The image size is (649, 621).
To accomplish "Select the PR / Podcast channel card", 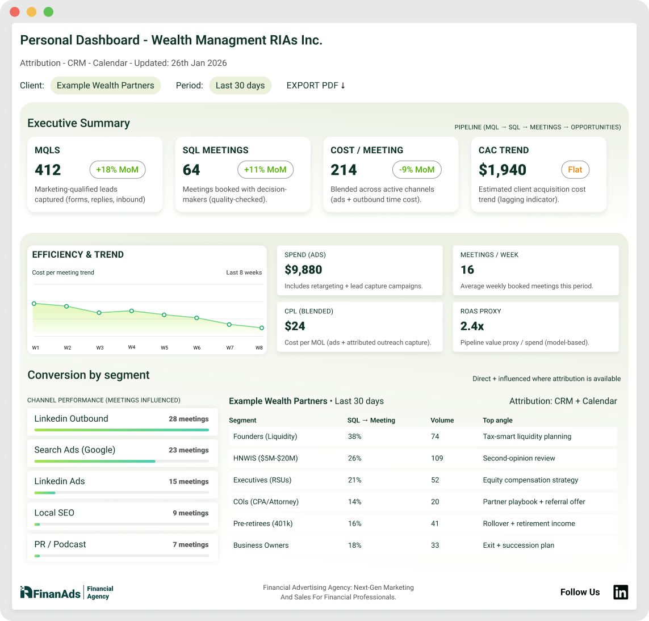I will coord(122,547).
